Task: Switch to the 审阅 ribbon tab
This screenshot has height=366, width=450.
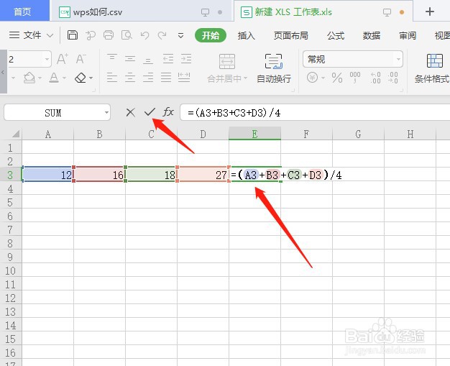Action: tap(408, 36)
